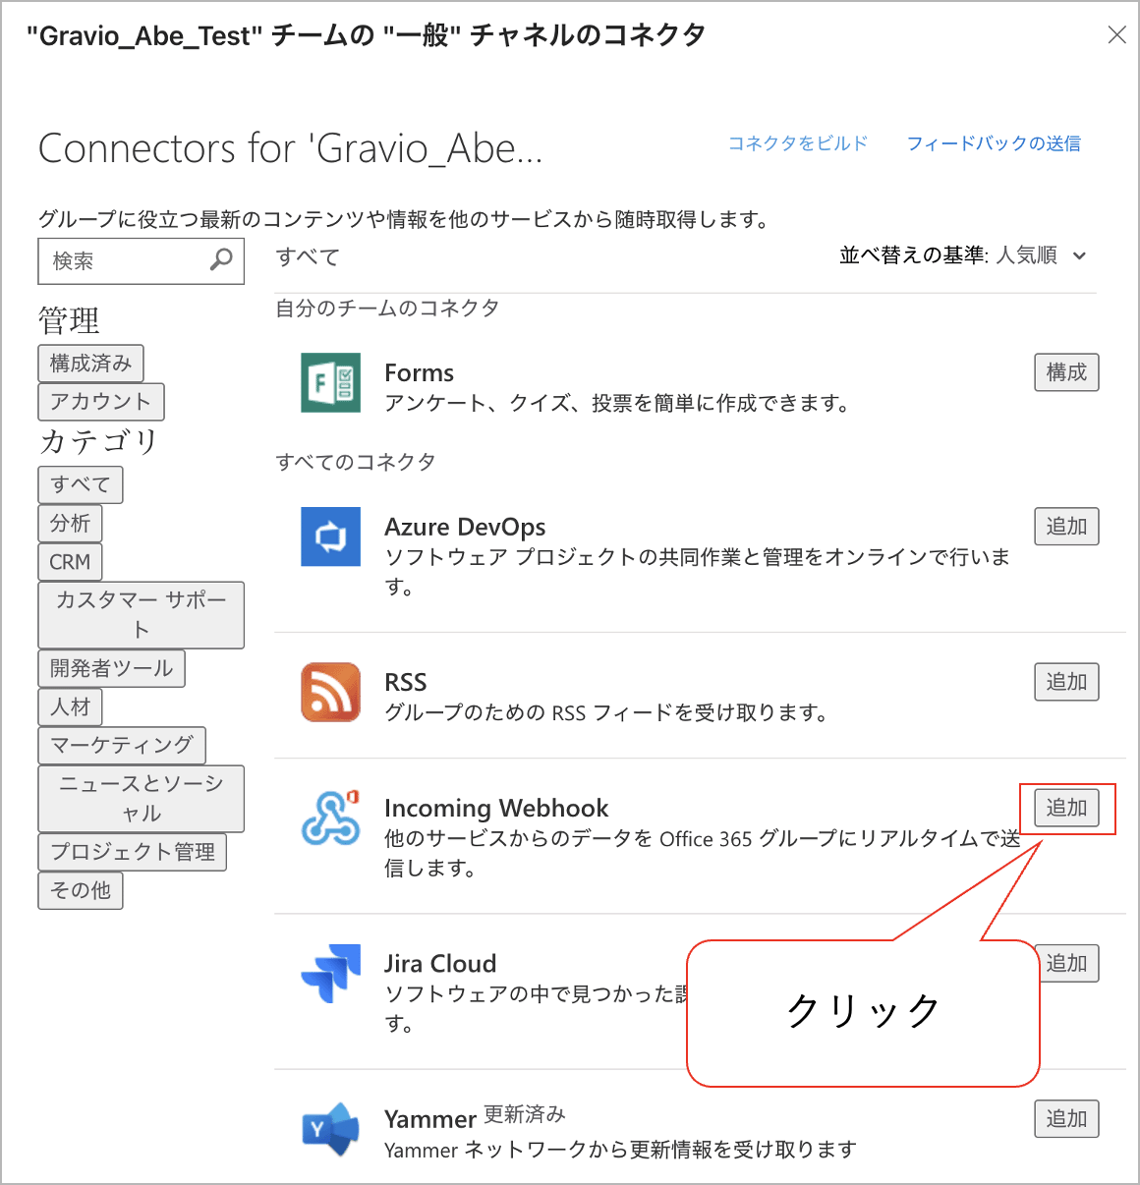Select the カスタマー サポート category
Viewport: 1140px width, 1185px height.
click(142, 615)
